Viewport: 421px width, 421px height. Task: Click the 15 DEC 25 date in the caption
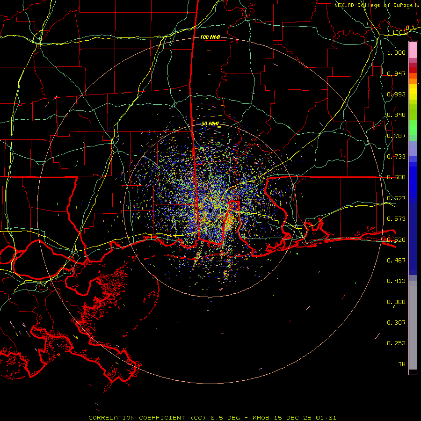point(293,418)
